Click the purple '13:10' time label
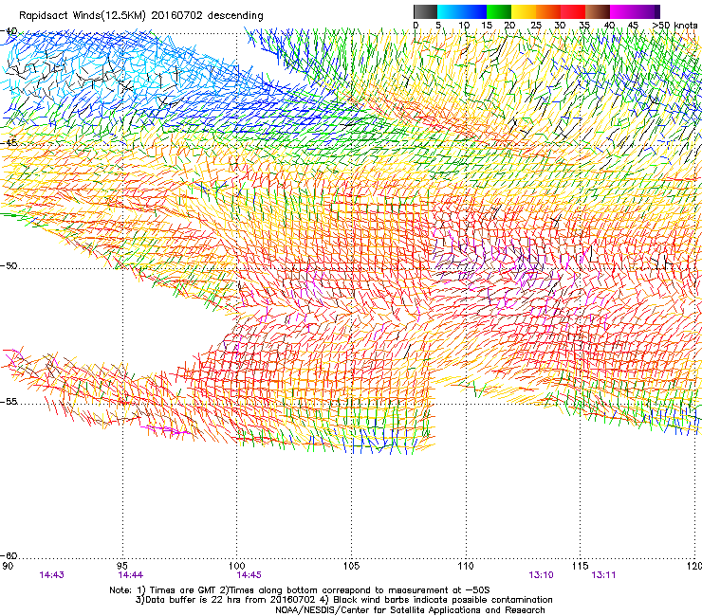 click(542, 575)
